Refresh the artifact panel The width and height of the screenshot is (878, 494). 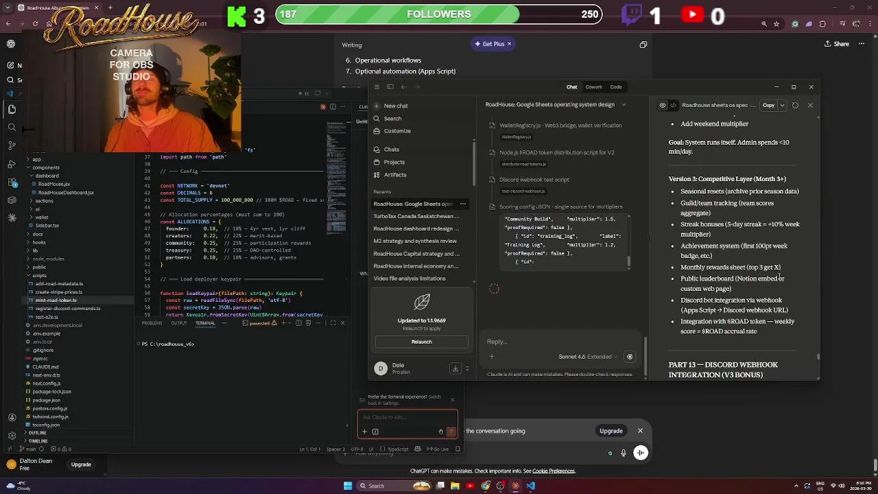click(x=795, y=106)
